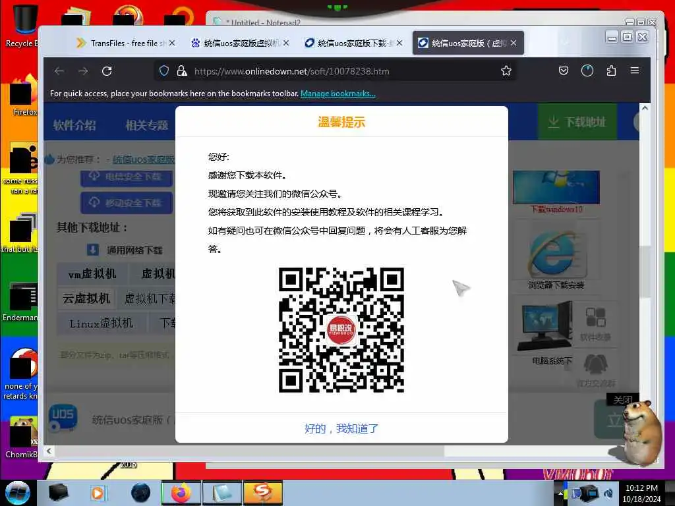675x506 pixels.
Task: Open the 云虚拟机 tag
Action: click(86, 298)
